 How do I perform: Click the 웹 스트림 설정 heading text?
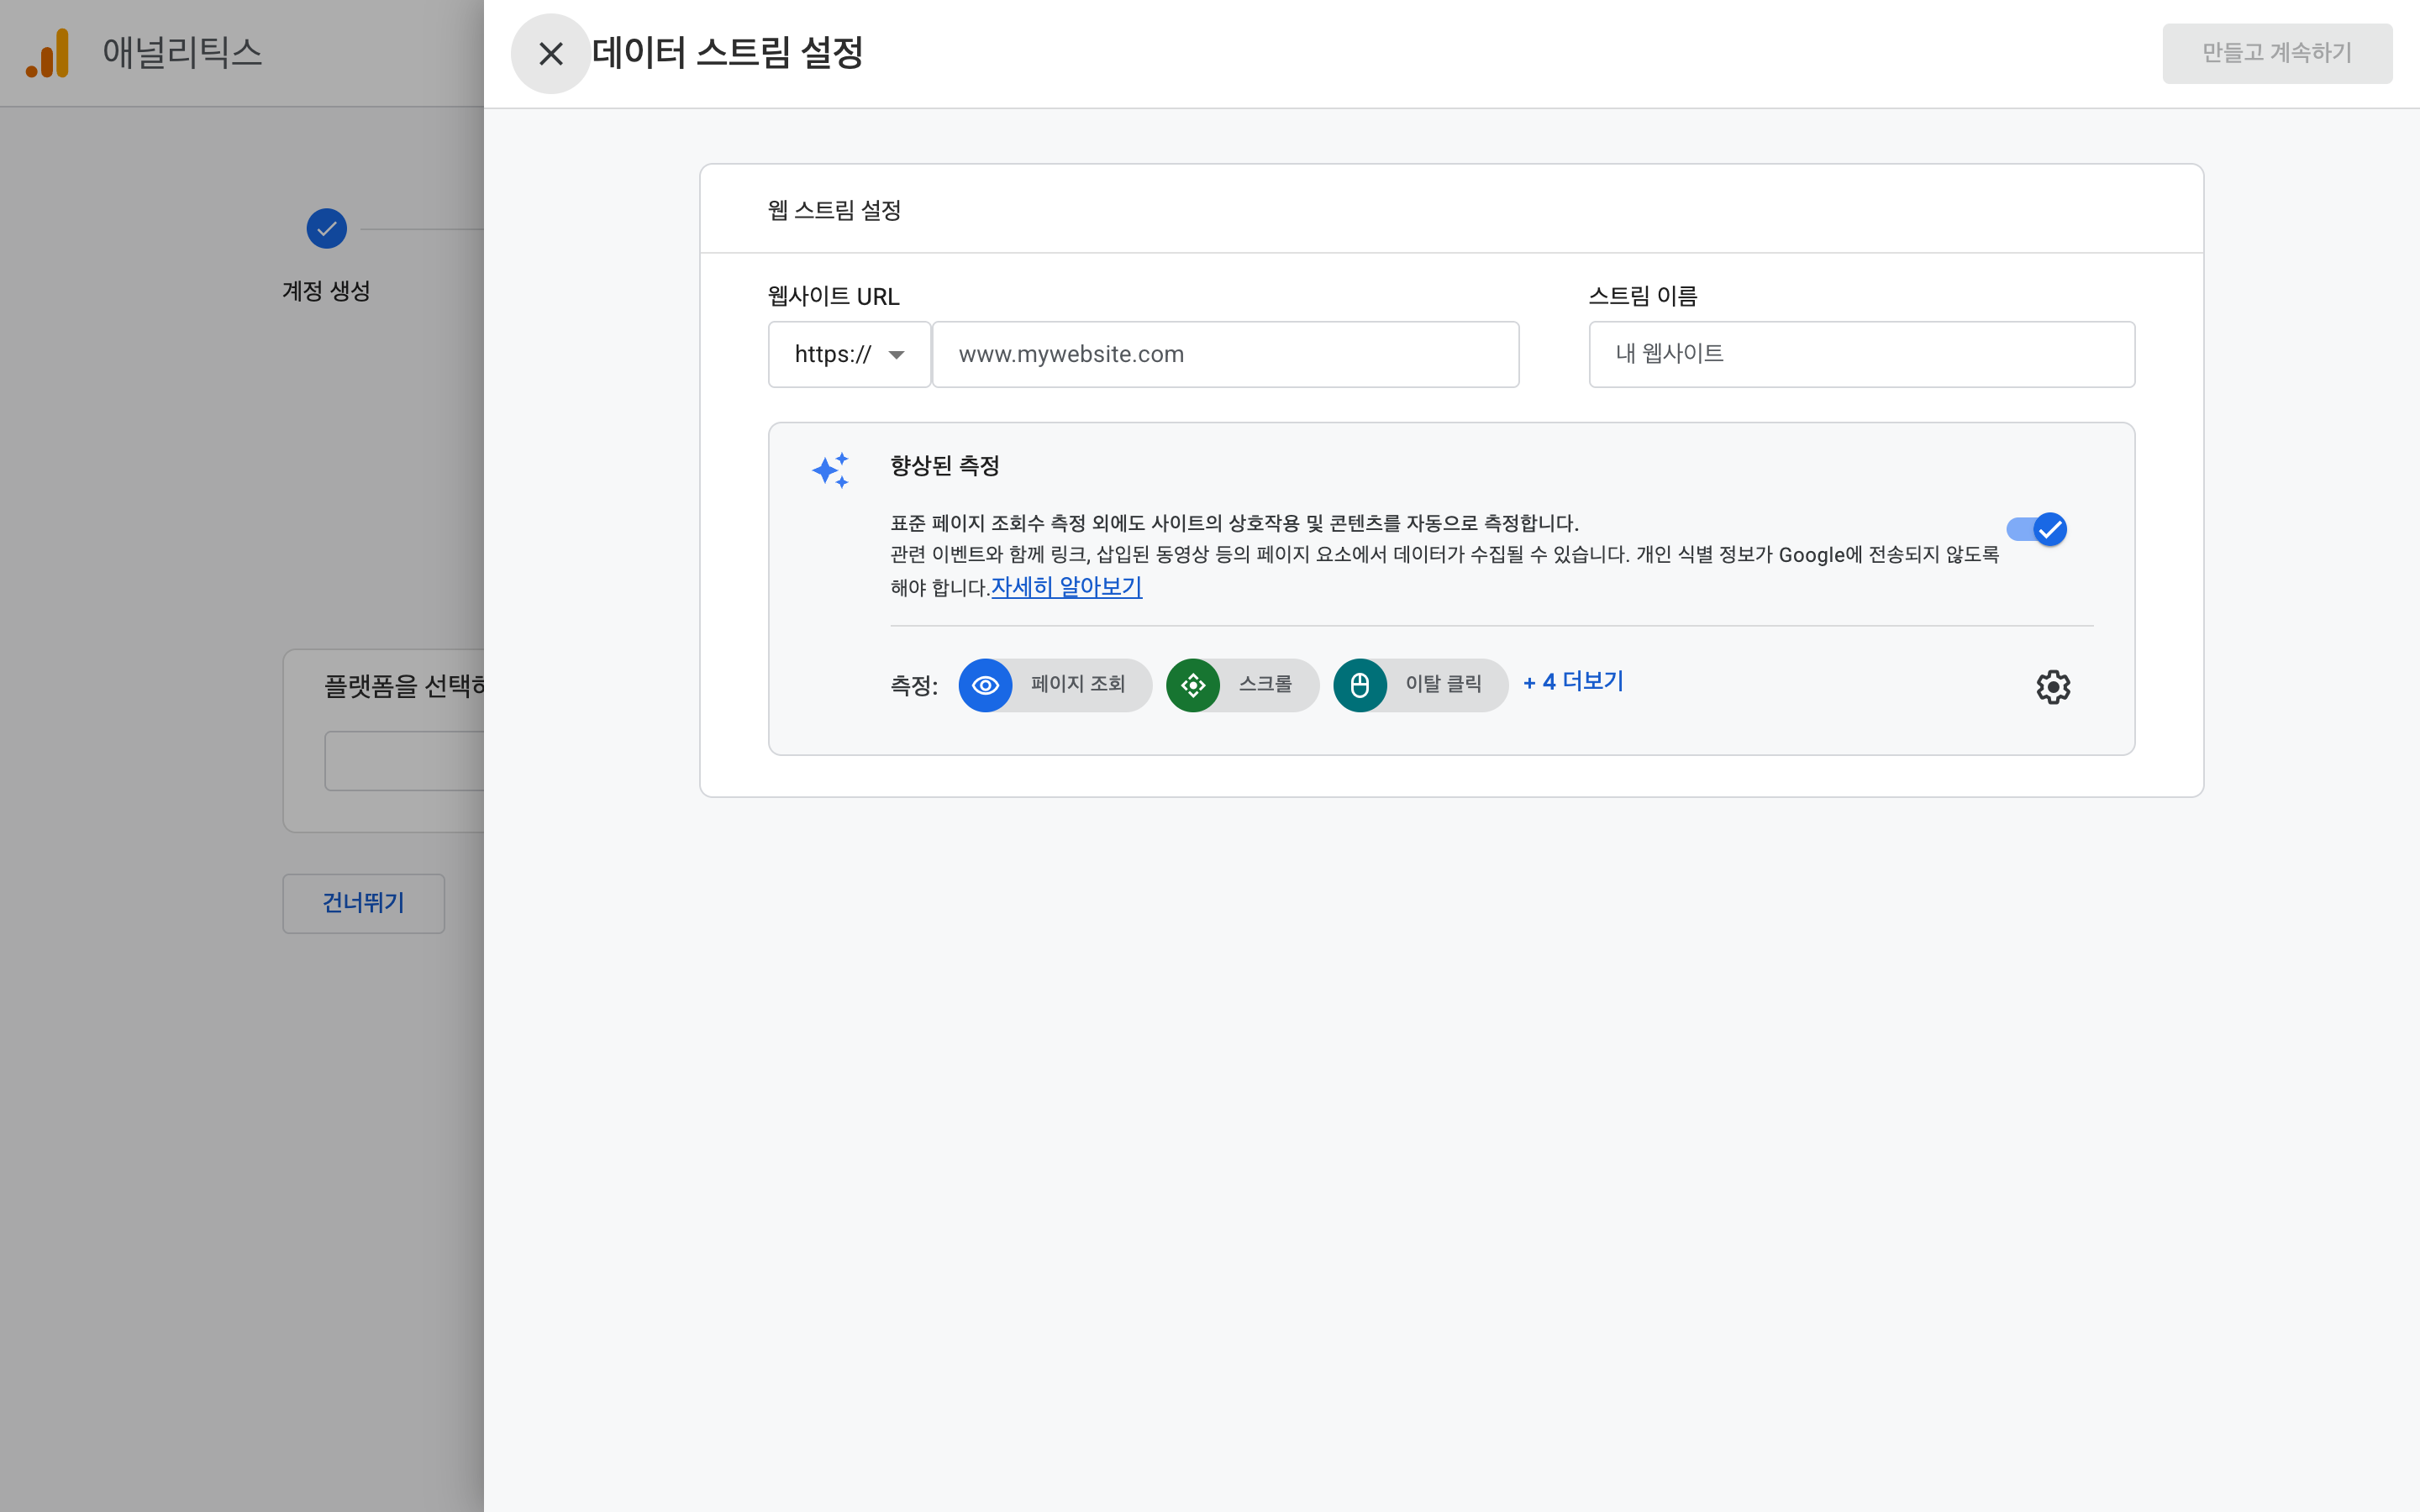[x=834, y=210]
